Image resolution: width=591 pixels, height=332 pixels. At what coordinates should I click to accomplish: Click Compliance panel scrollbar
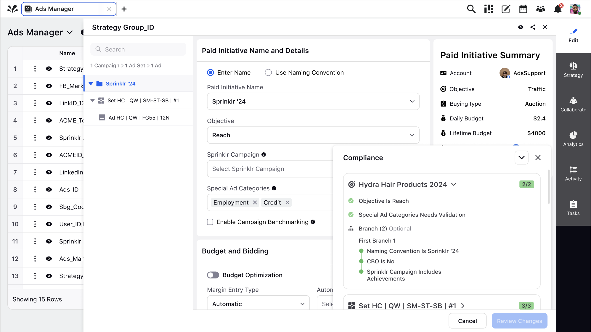pyautogui.click(x=549, y=186)
